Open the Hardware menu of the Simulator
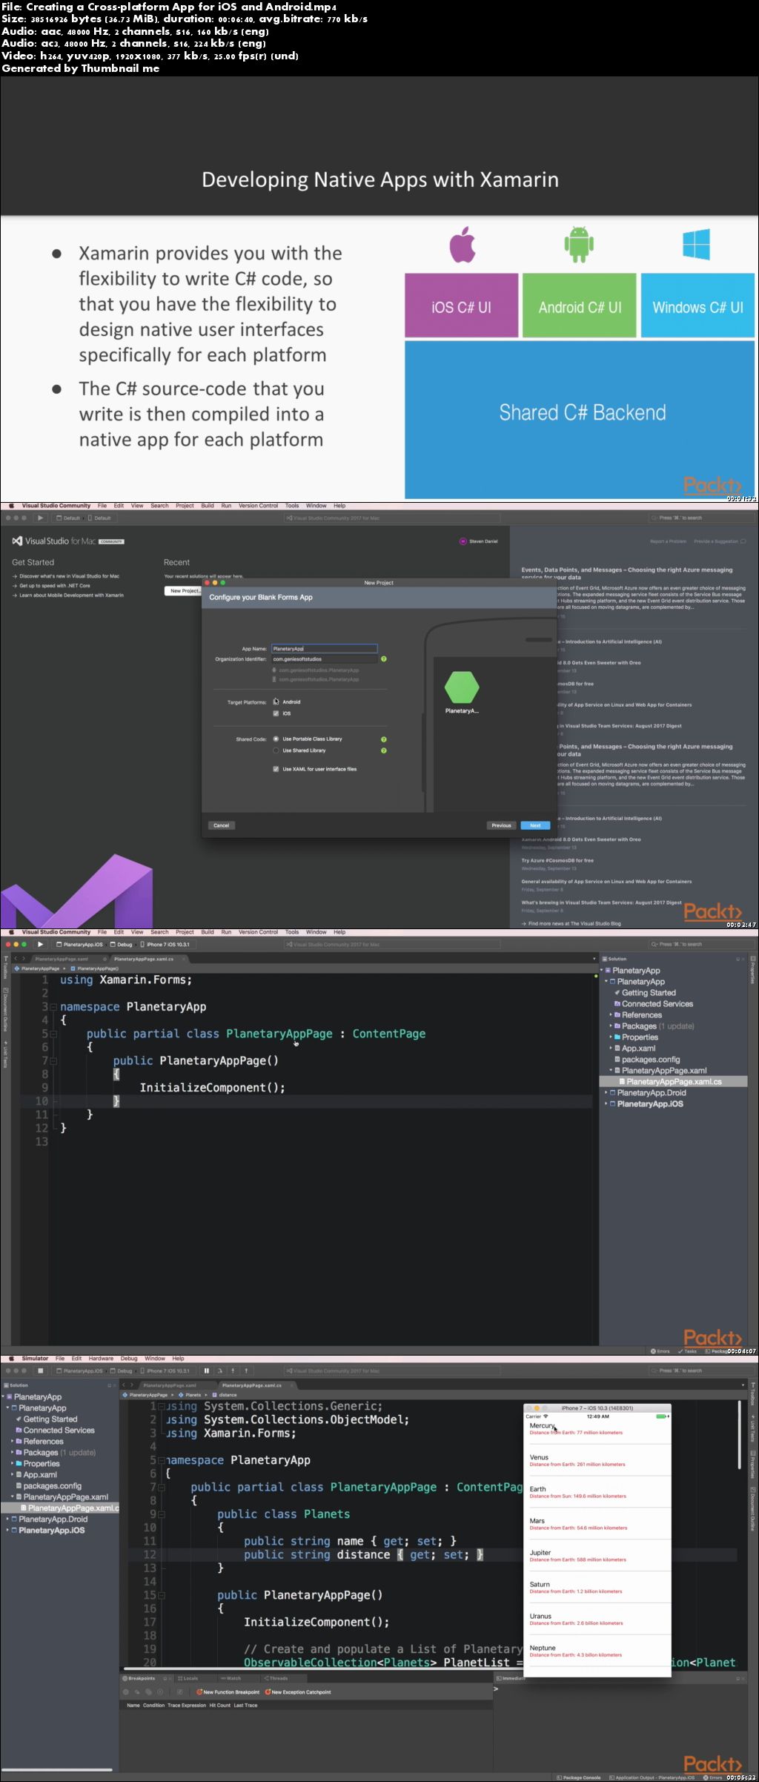Viewport: 759px width, 1782px height. point(101,1359)
